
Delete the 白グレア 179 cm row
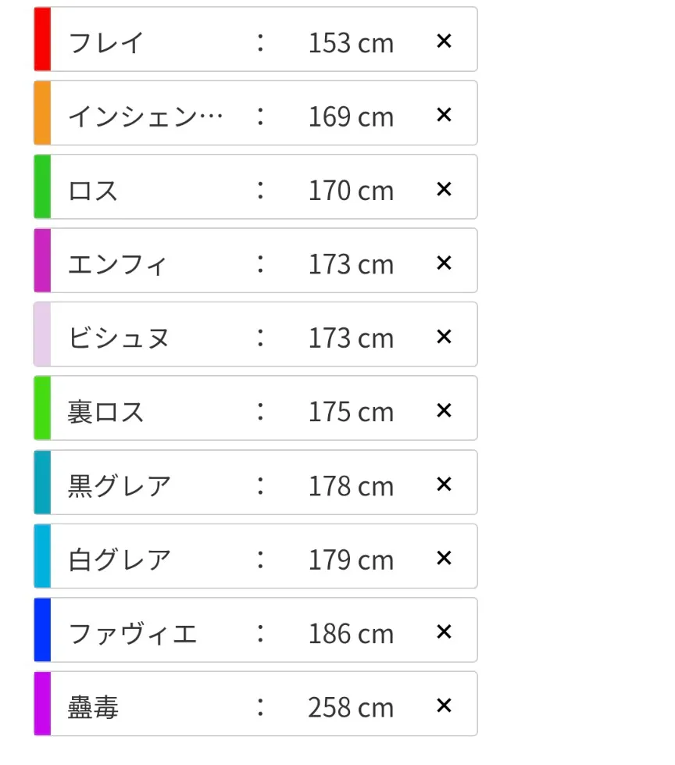tap(444, 558)
